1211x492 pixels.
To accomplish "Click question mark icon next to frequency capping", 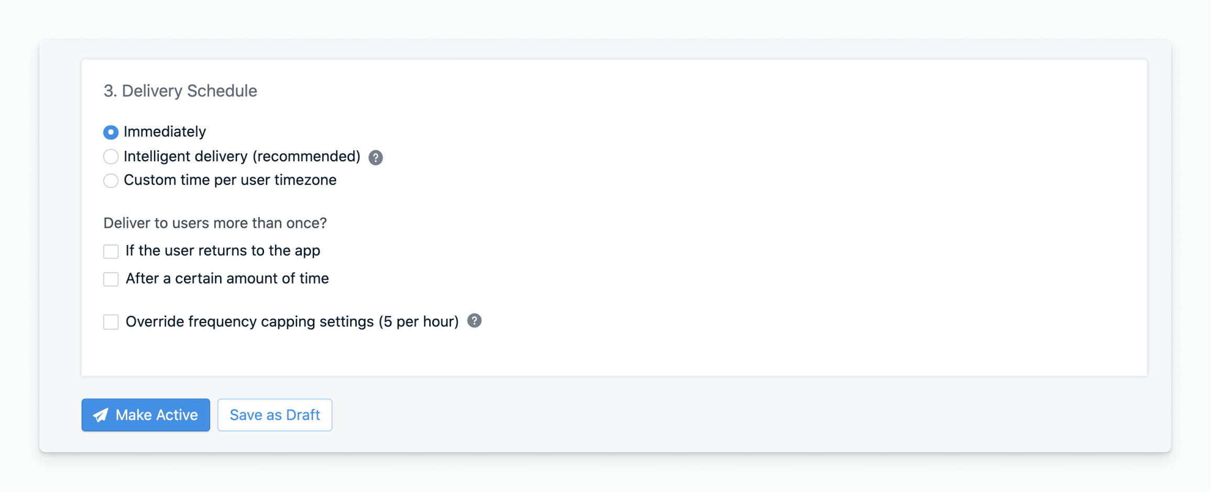I will (x=474, y=321).
